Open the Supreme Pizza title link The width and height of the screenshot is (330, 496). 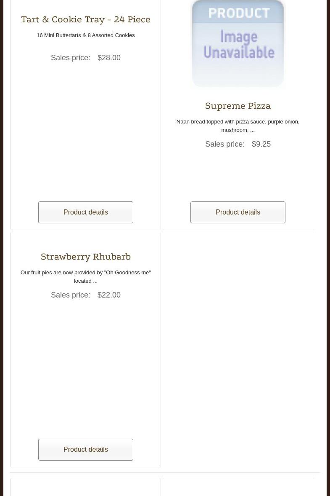pyautogui.click(x=238, y=106)
